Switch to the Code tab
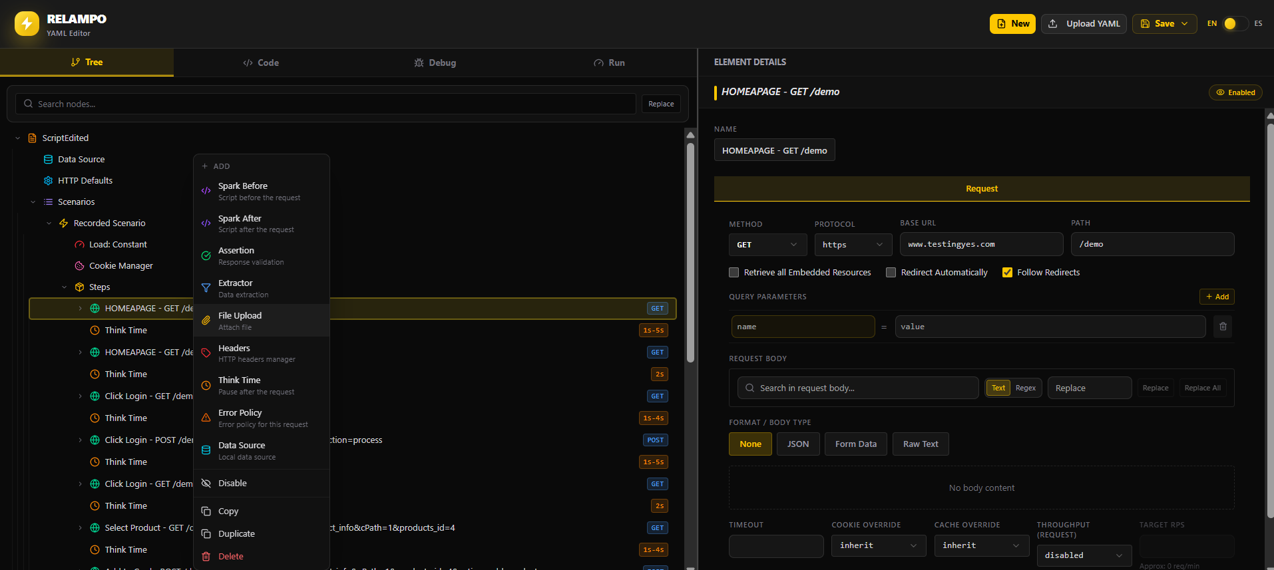This screenshot has width=1274, height=570. tap(261, 63)
